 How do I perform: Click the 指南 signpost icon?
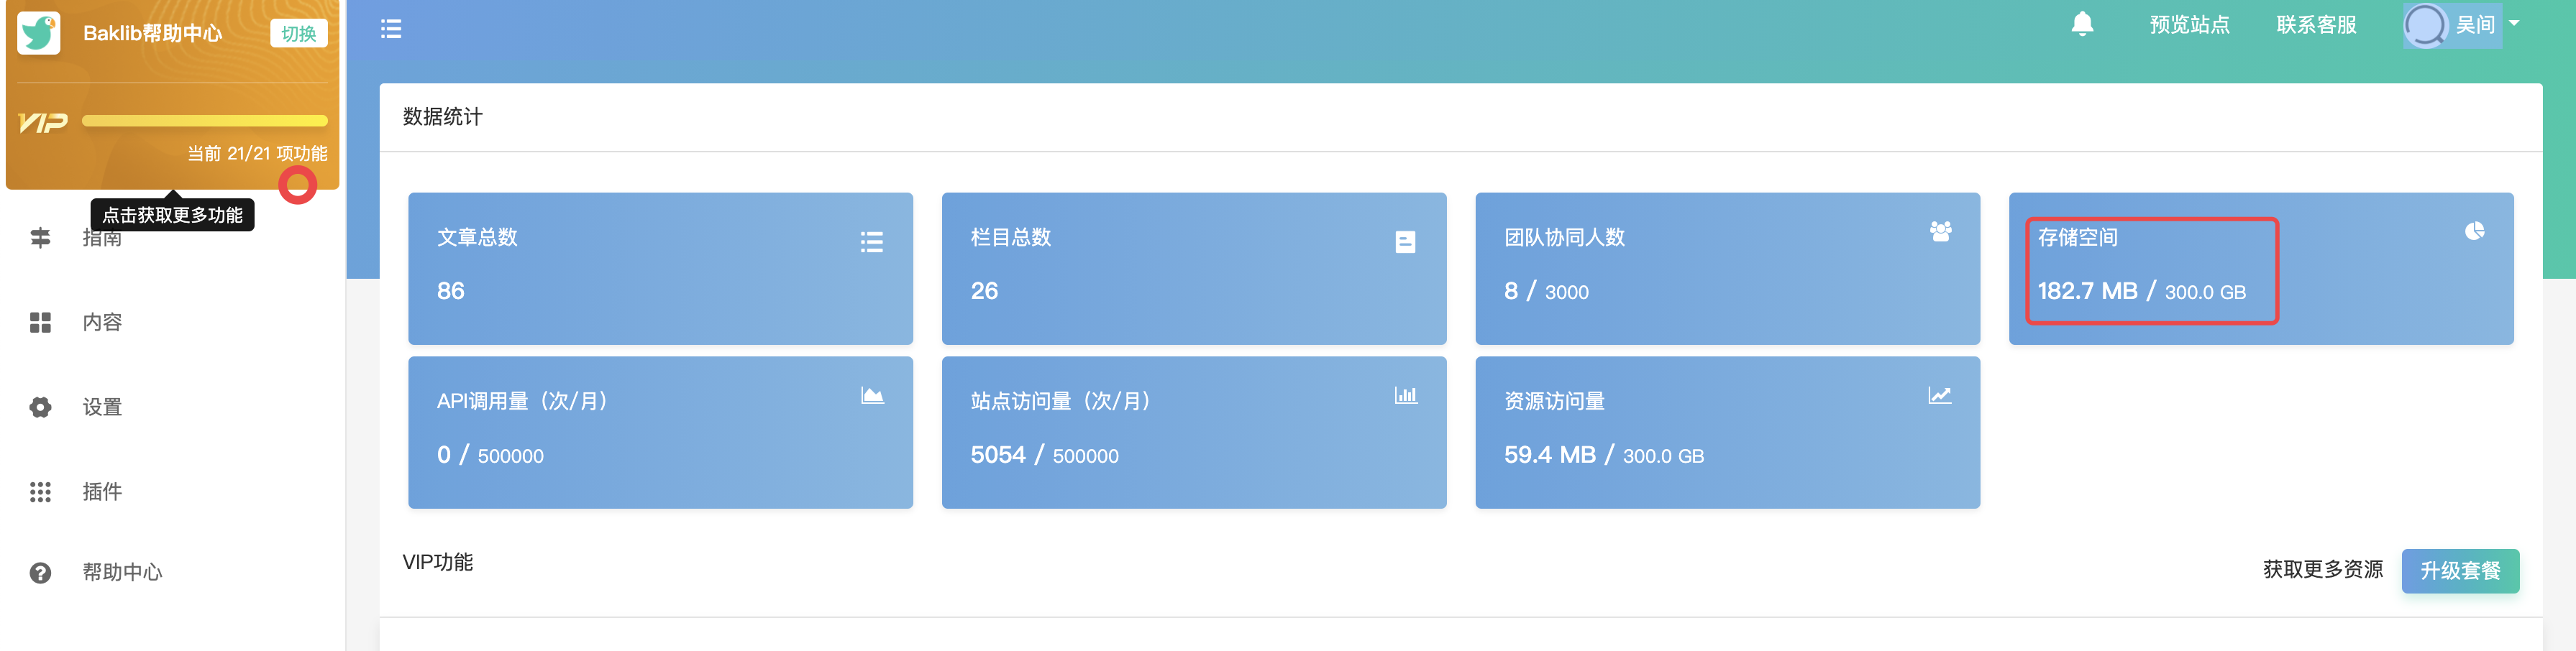(x=40, y=238)
